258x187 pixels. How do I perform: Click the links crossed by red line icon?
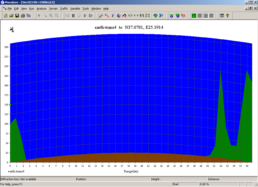pos(148,16)
